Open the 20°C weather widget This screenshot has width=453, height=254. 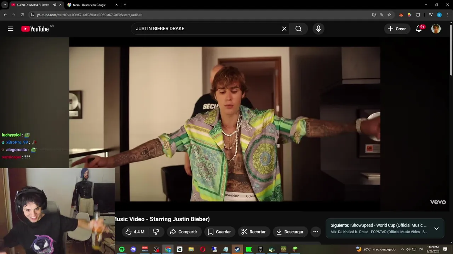pos(376,249)
